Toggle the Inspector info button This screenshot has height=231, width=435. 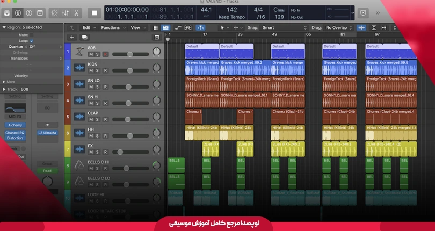point(18,13)
